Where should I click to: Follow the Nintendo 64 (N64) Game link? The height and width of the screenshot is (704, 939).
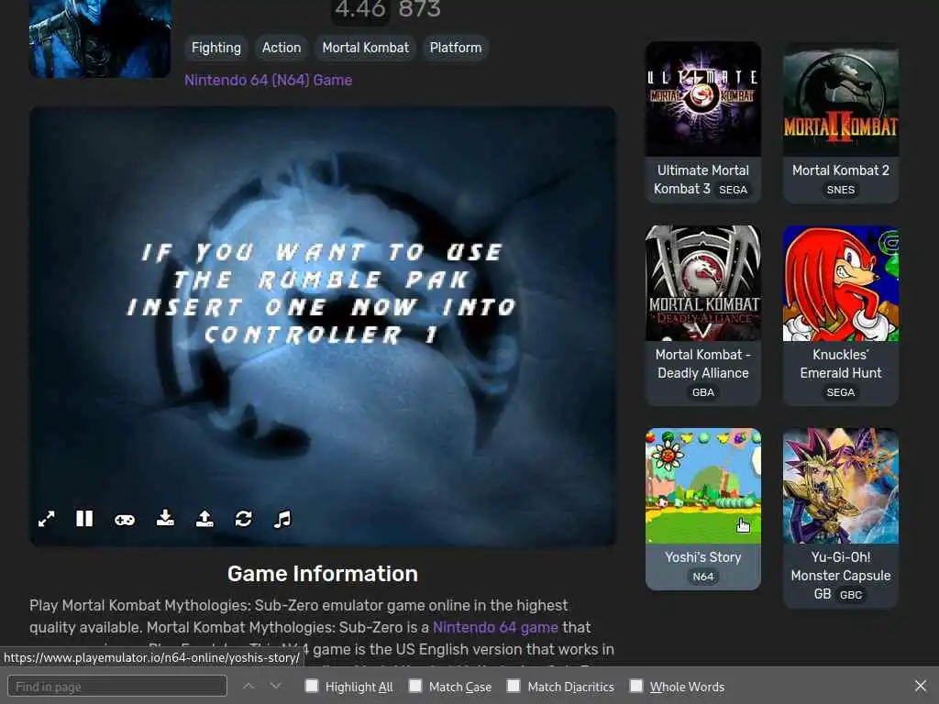tap(269, 81)
